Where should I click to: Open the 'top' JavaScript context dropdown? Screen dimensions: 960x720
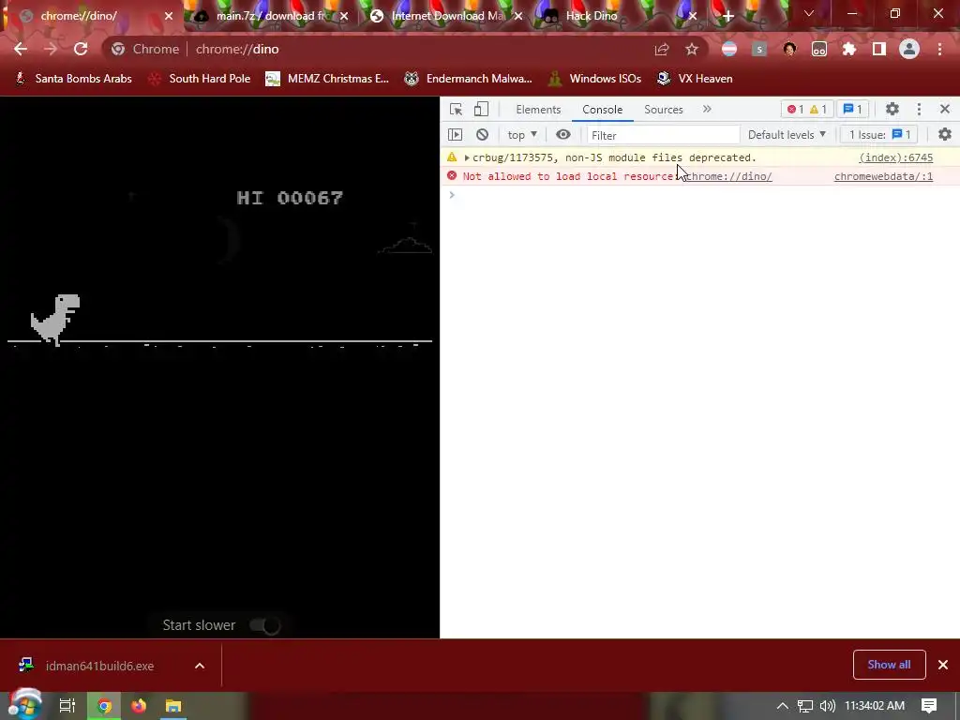tap(522, 135)
